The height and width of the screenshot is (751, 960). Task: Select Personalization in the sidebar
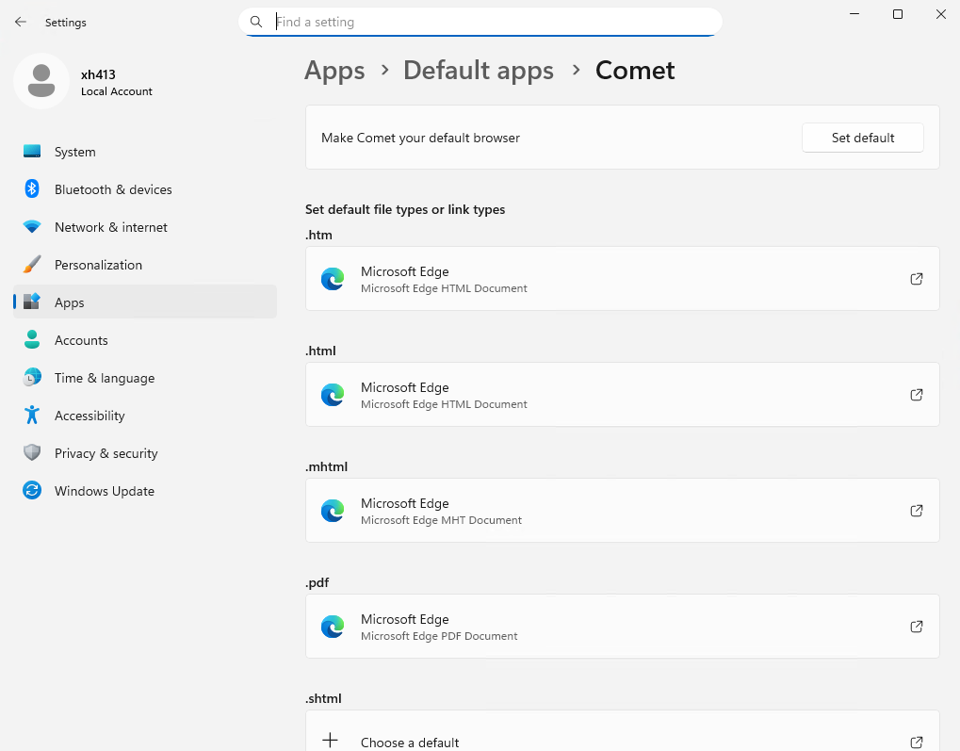tap(98, 265)
